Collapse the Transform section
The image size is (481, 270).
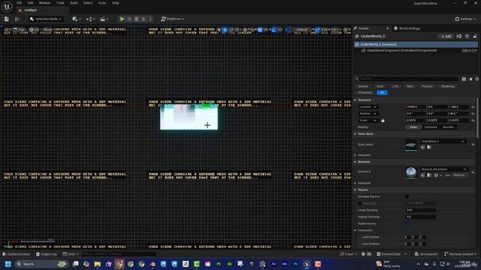(355, 100)
